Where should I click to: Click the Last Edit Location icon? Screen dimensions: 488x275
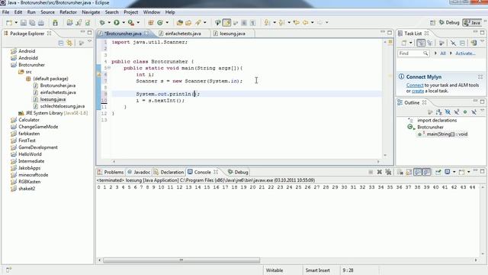coord(297,22)
